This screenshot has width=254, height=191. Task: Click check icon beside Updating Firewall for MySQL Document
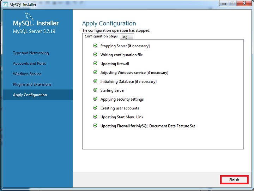[x=95, y=125]
